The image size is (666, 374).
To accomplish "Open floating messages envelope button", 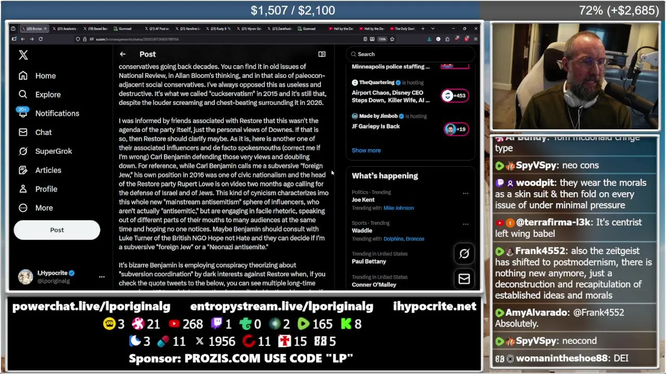I will click(464, 279).
